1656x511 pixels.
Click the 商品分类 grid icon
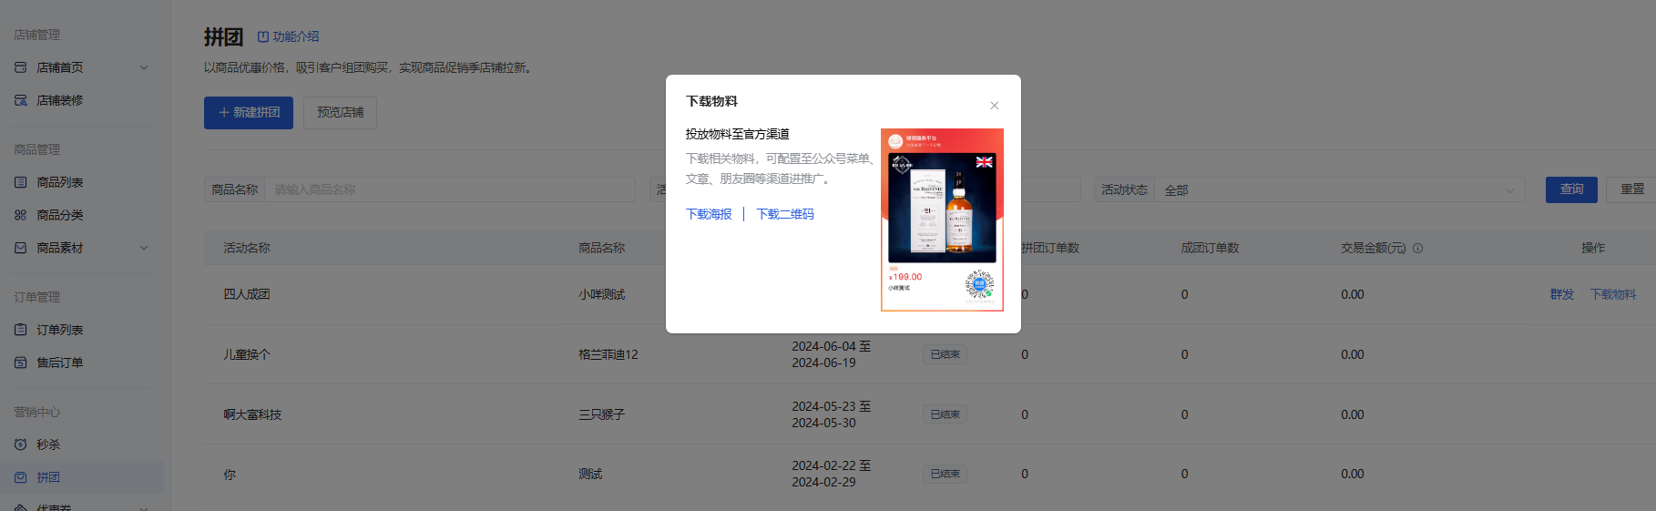click(x=20, y=215)
